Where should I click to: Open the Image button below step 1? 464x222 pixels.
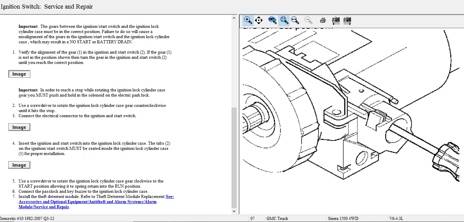pyautogui.click(x=19, y=74)
